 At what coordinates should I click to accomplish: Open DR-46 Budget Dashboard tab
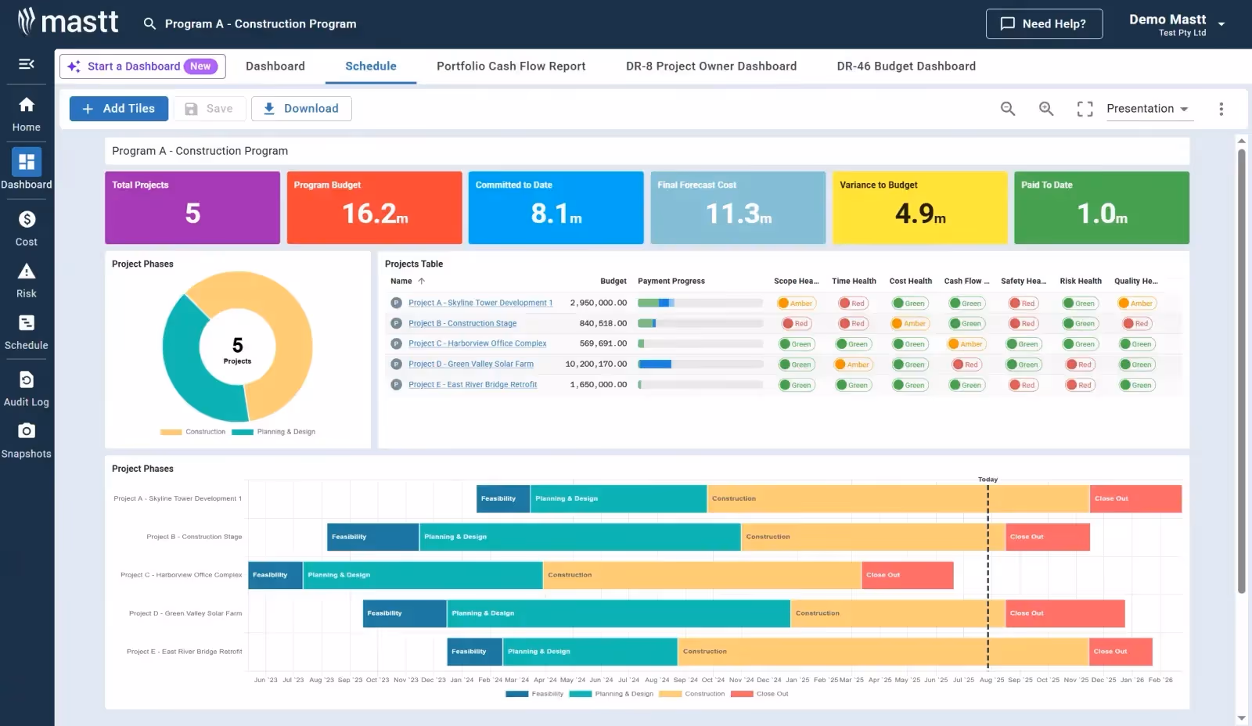[906, 66]
